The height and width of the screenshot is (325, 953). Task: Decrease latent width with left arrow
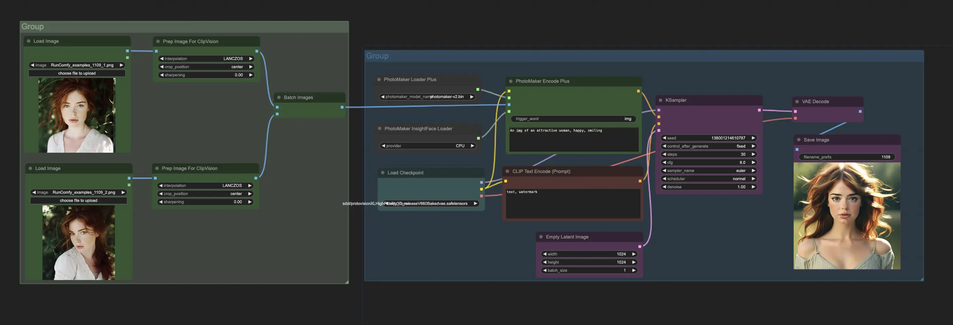(x=545, y=254)
